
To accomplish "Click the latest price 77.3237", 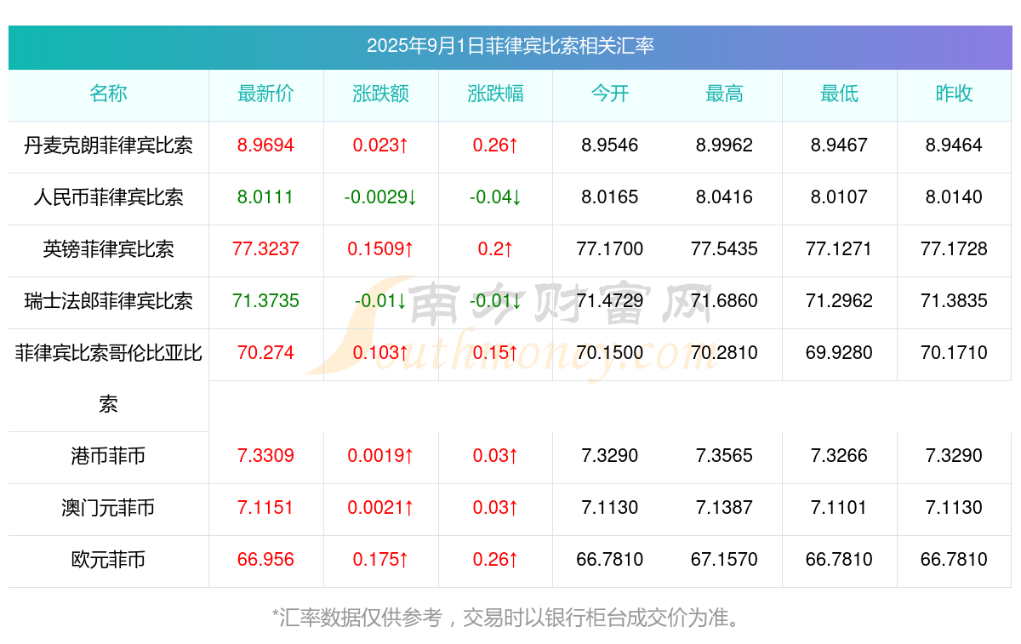I will click(265, 249).
